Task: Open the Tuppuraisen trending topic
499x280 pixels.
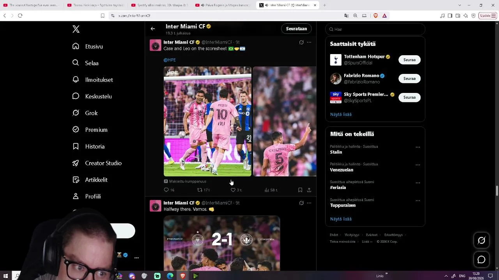Action: pos(343,205)
